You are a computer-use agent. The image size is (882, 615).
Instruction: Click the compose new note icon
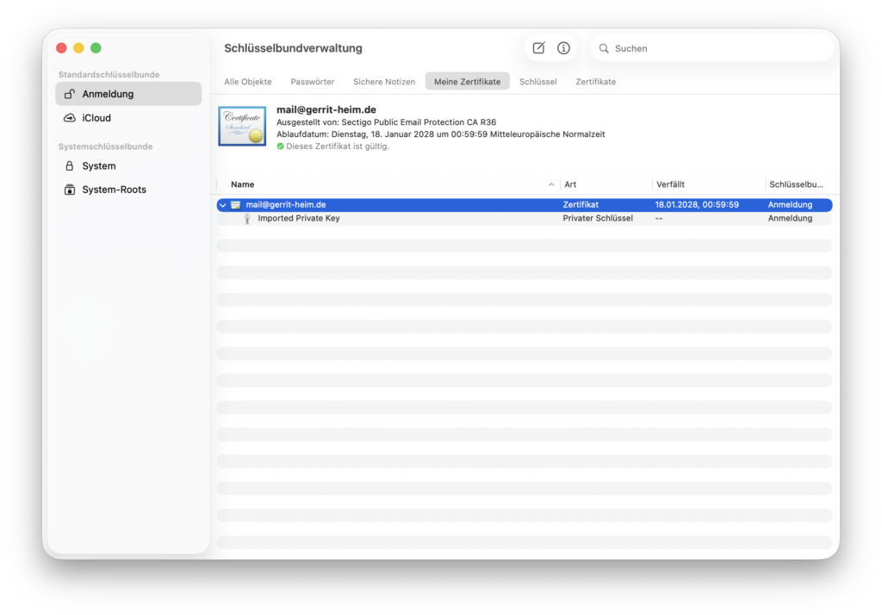pos(538,48)
